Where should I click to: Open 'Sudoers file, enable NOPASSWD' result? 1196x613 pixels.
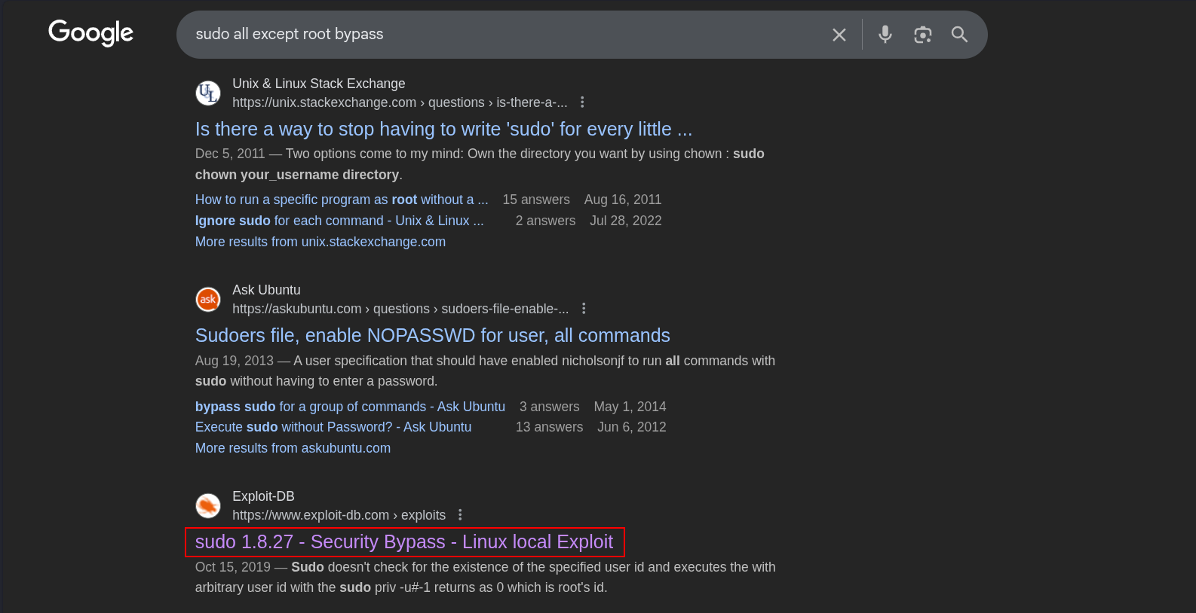point(432,336)
